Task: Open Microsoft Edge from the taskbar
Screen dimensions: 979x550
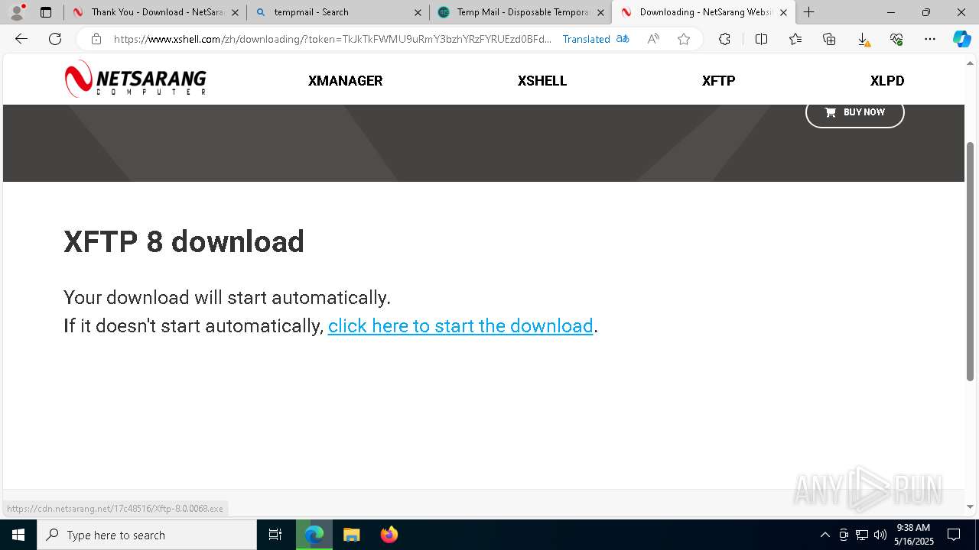Action: click(314, 535)
